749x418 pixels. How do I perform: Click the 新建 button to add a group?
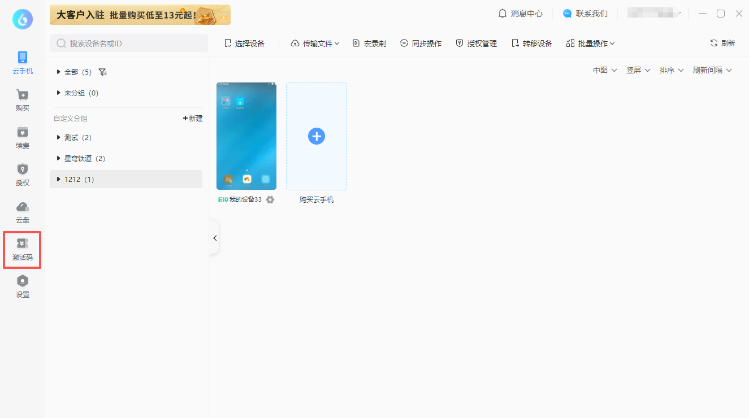click(x=193, y=119)
